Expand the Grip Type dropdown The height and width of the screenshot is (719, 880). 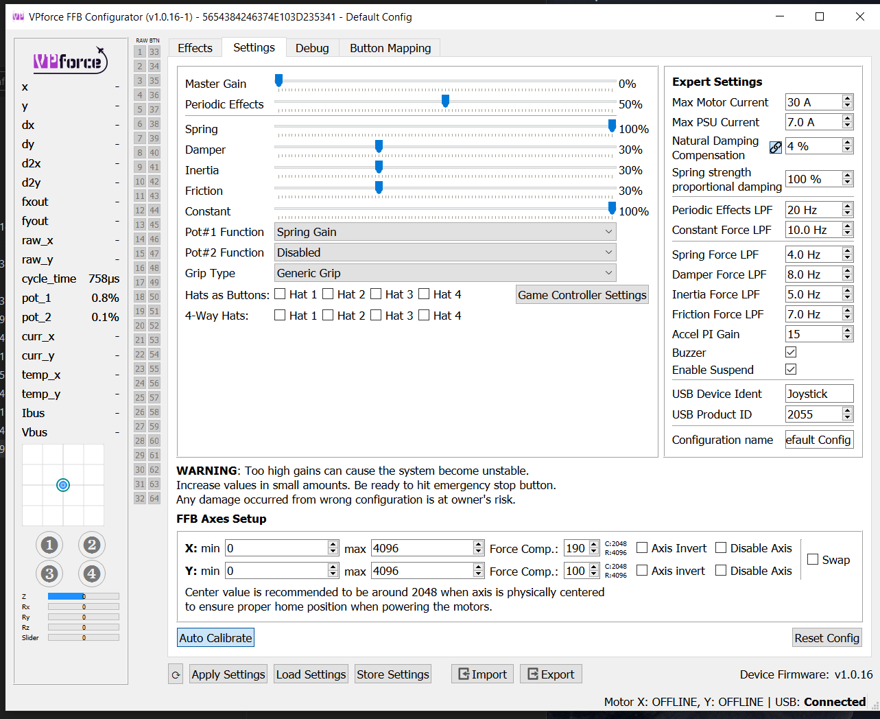[x=444, y=273]
